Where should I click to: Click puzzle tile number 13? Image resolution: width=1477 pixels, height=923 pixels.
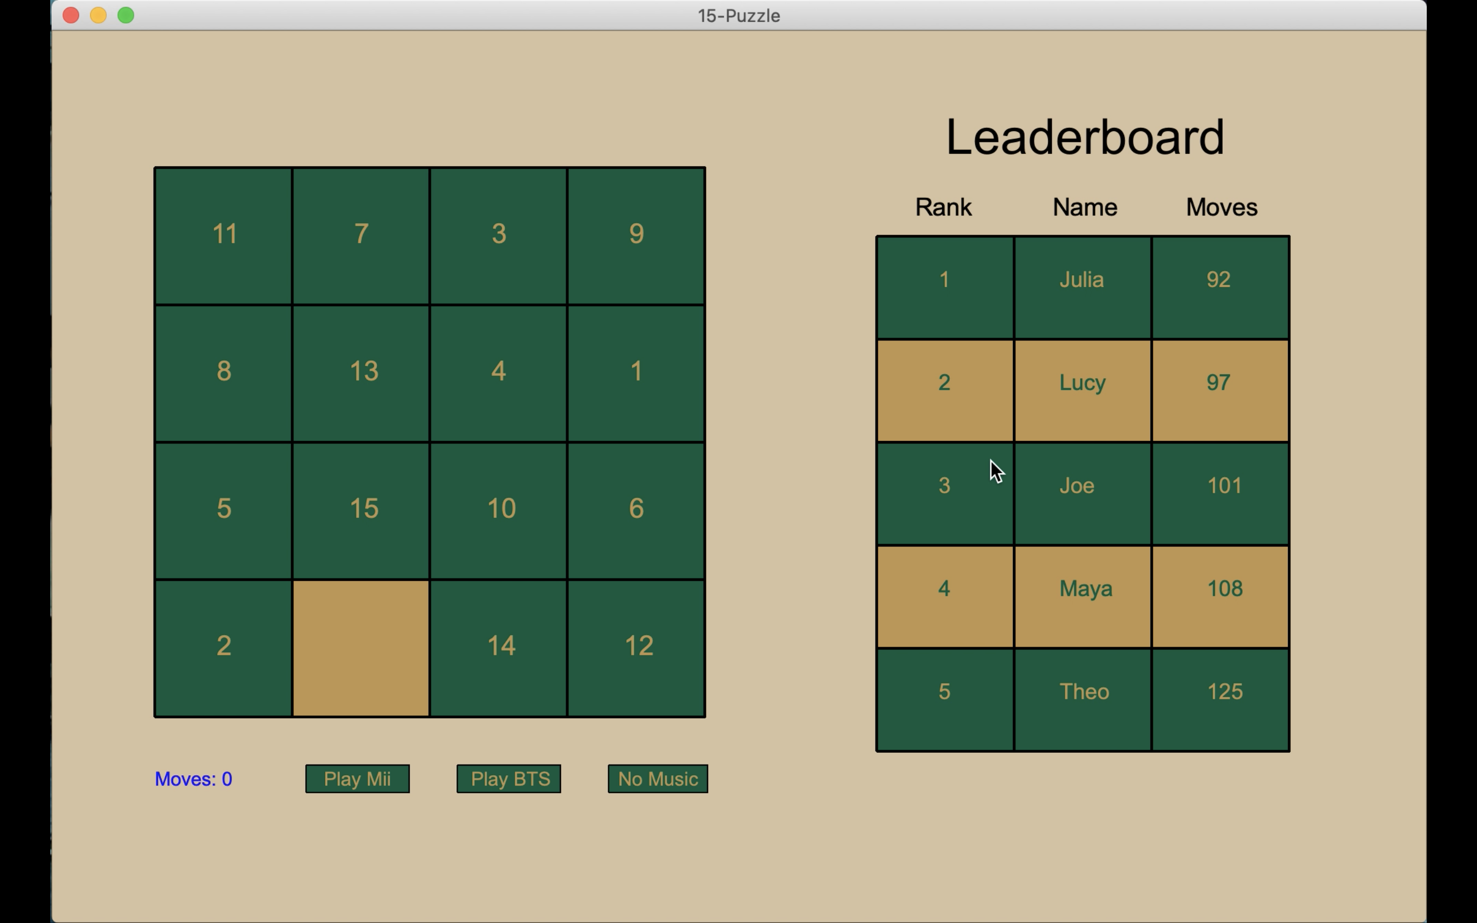pyautogui.click(x=361, y=373)
